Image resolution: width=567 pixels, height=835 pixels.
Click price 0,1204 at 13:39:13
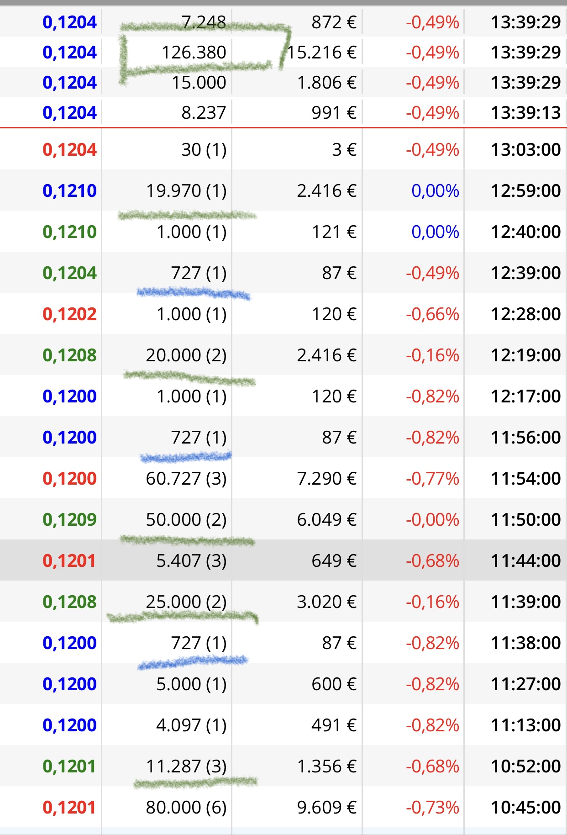pyautogui.click(x=69, y=112)
